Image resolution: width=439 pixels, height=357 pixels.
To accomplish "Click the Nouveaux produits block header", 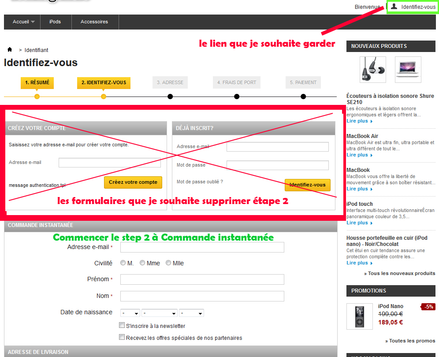I will (x=391, y=46).
